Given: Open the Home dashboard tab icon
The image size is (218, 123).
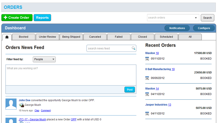Looking at the screenshot, I should [x=7, y=37].
